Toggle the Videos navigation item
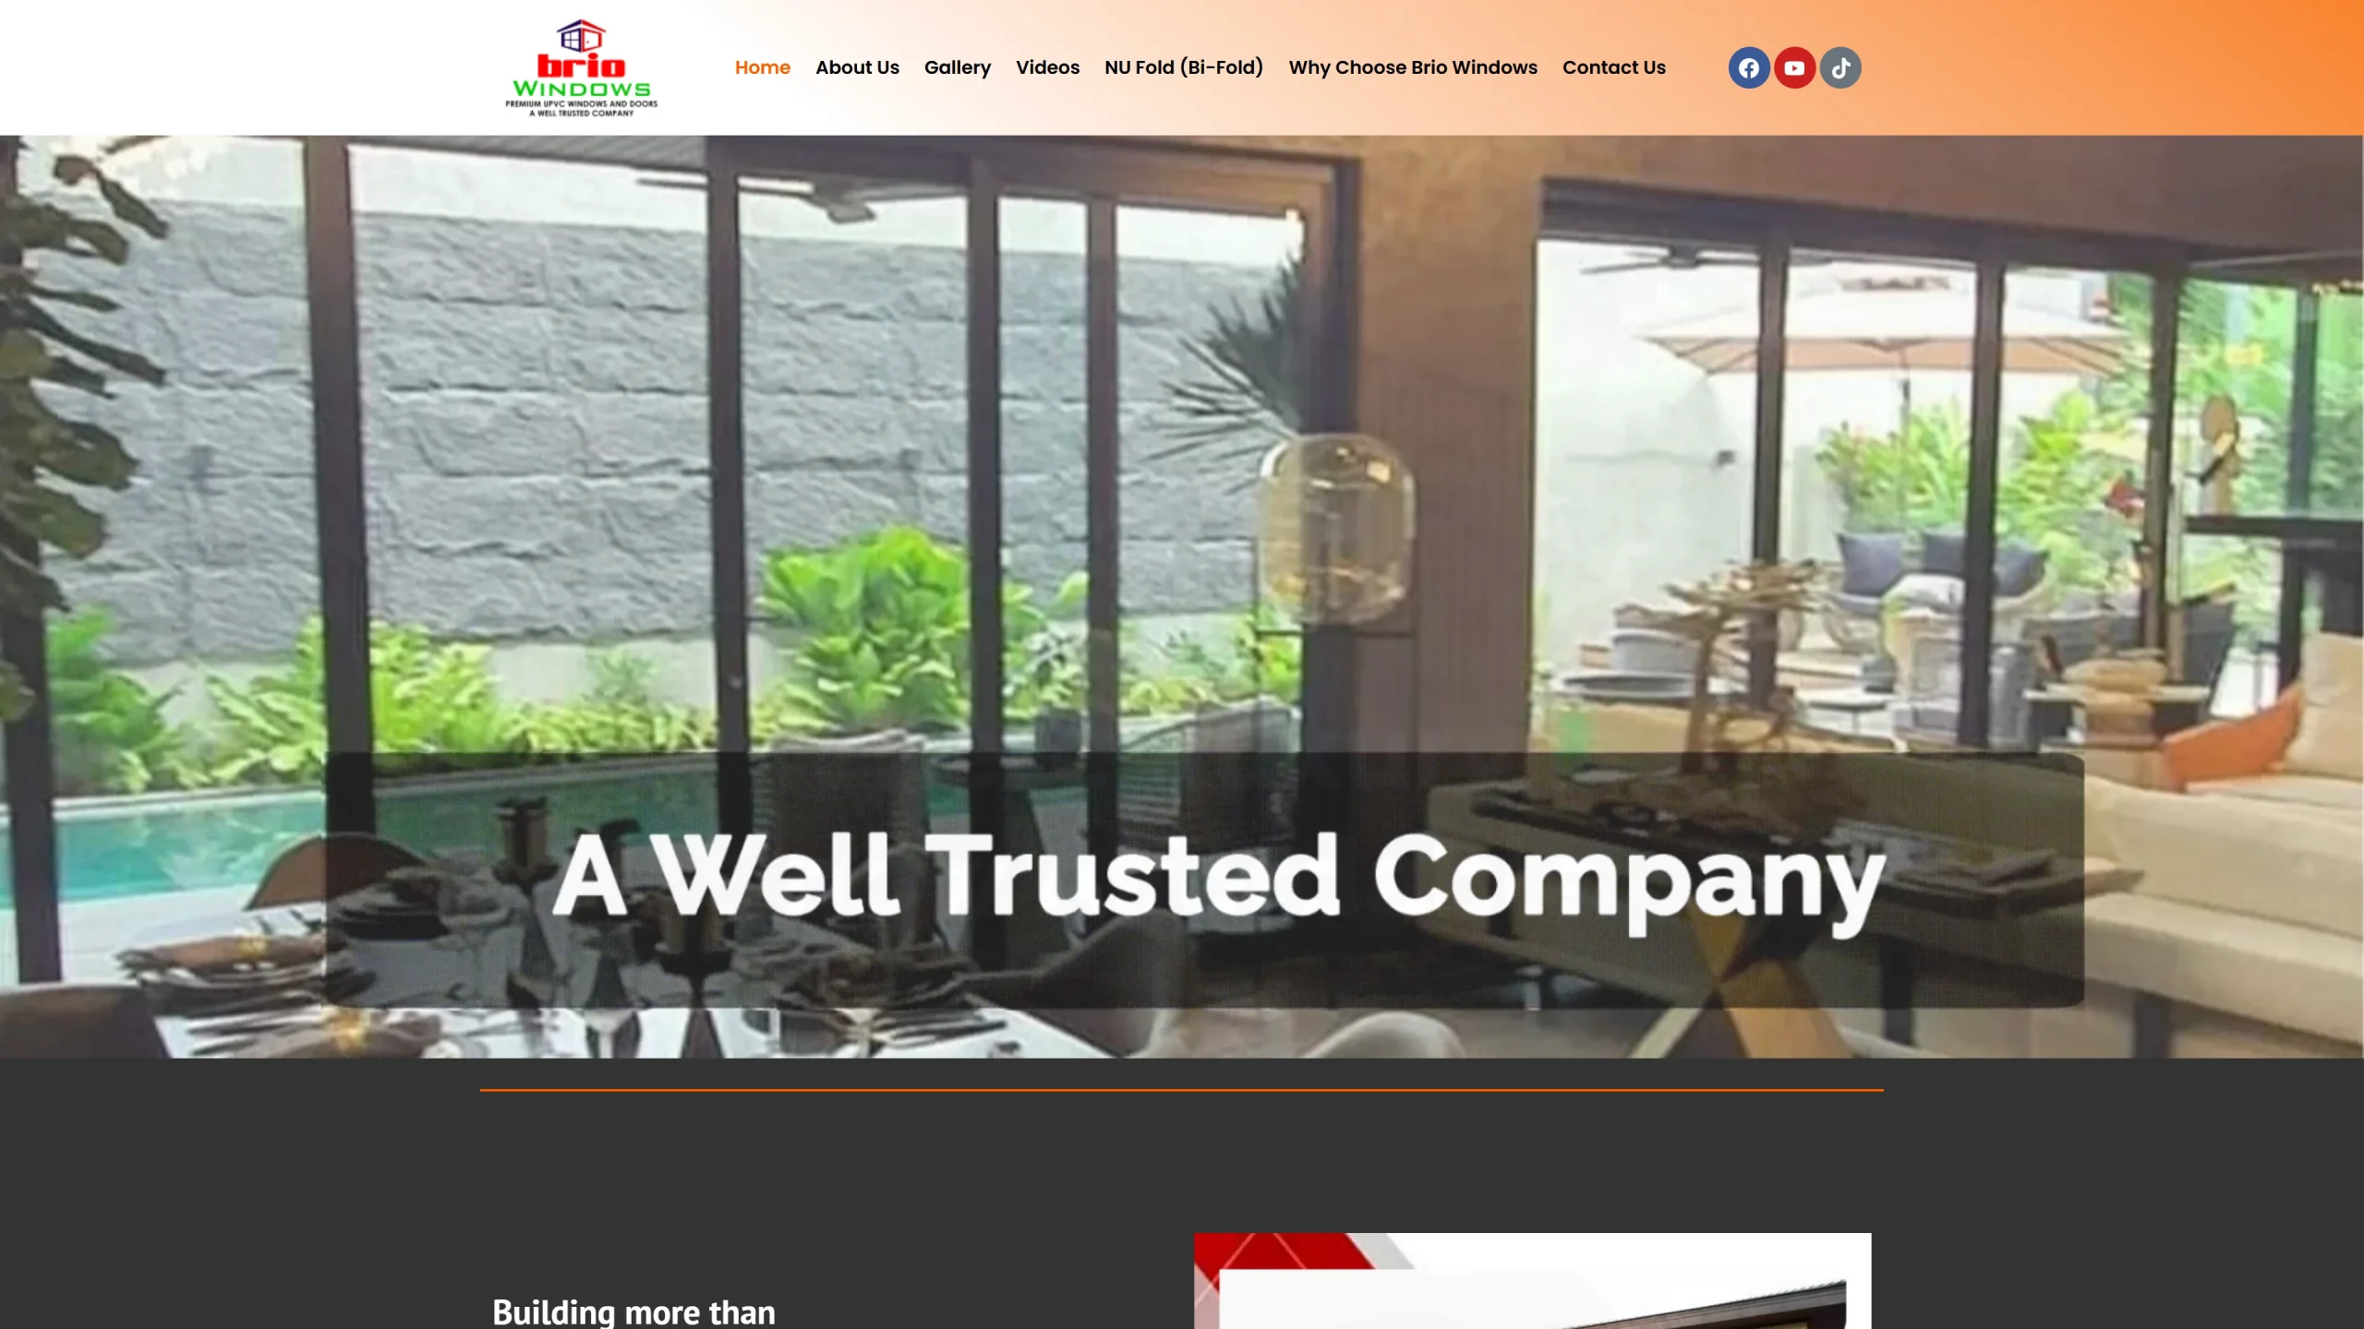Viewport: 2364px width, 1329px height. point(1047,66)
